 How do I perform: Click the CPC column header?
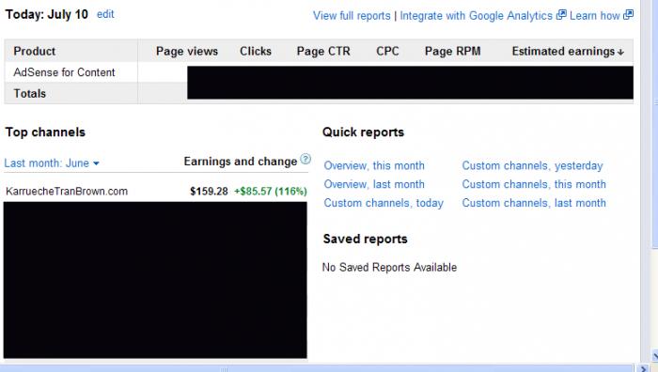(387, 51)
